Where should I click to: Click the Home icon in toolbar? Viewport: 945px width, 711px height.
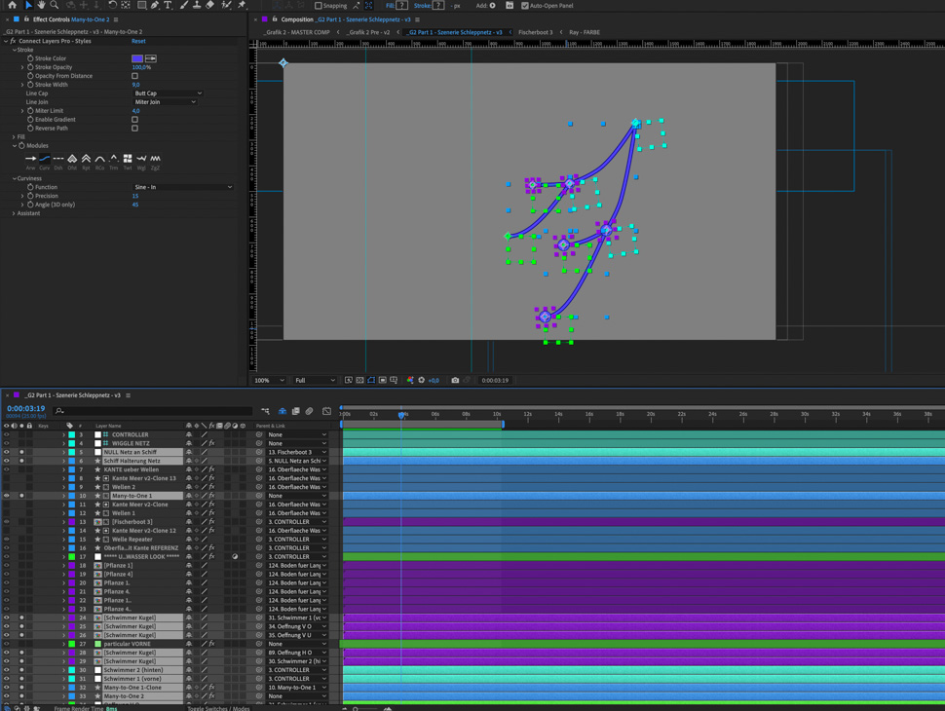pyautogui.click(x=12, y=6)
